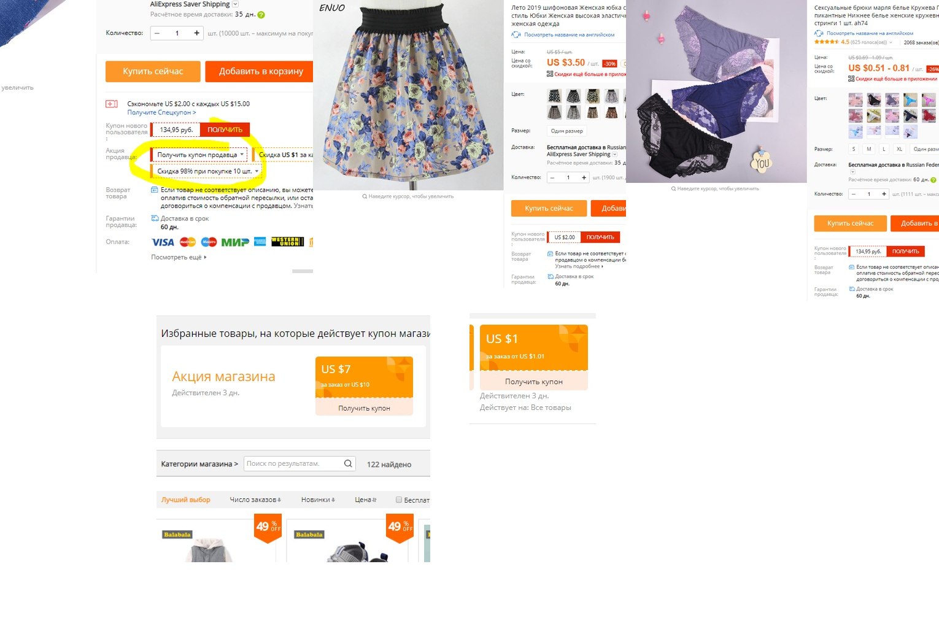Get the US $7 store coupon
The image size is (939, 626).
(364, 408)
